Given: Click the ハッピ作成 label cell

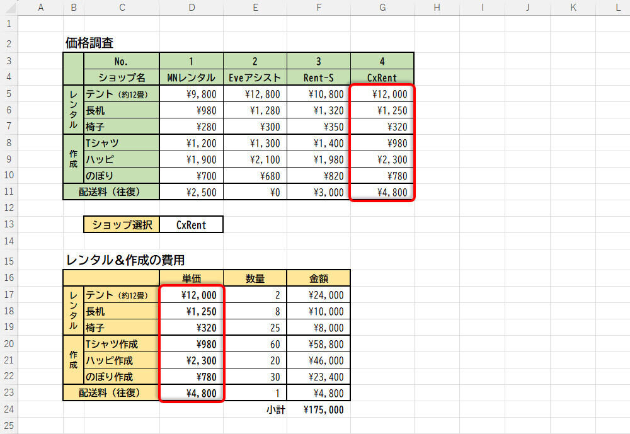Looking at the screenshot, I should (x=122, y=360).
